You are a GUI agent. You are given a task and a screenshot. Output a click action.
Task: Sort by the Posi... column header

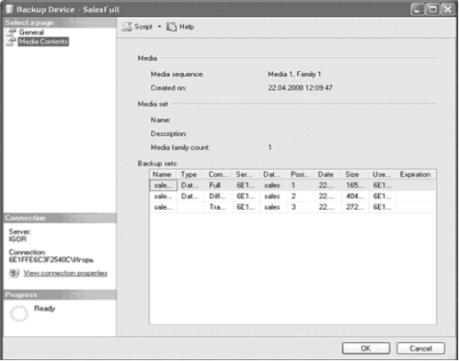point(301,174)
